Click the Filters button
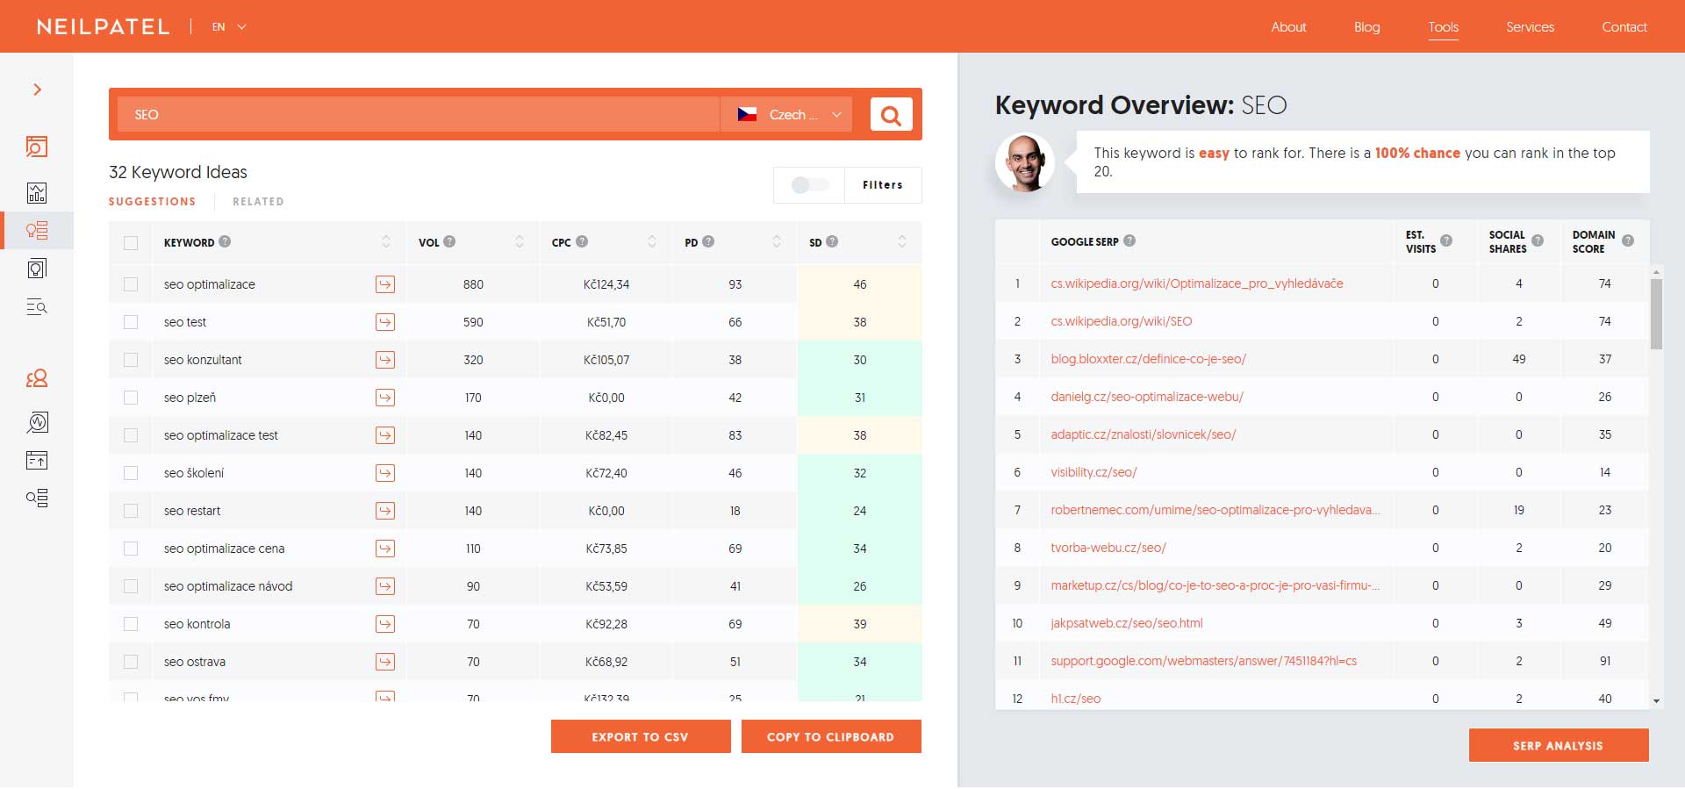 coord(883,185)
